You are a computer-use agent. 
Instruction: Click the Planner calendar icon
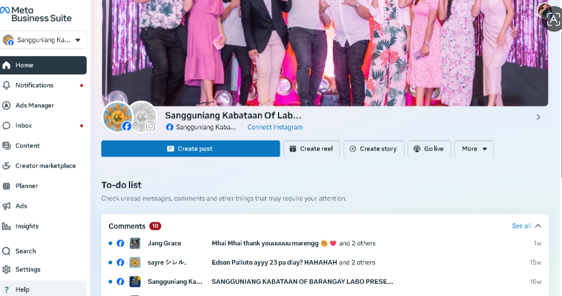click(x=7, y=186)
